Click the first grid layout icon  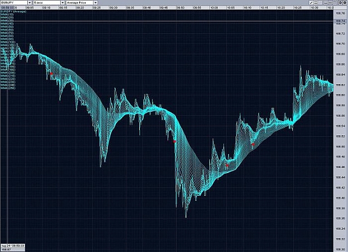coord(326,3)
